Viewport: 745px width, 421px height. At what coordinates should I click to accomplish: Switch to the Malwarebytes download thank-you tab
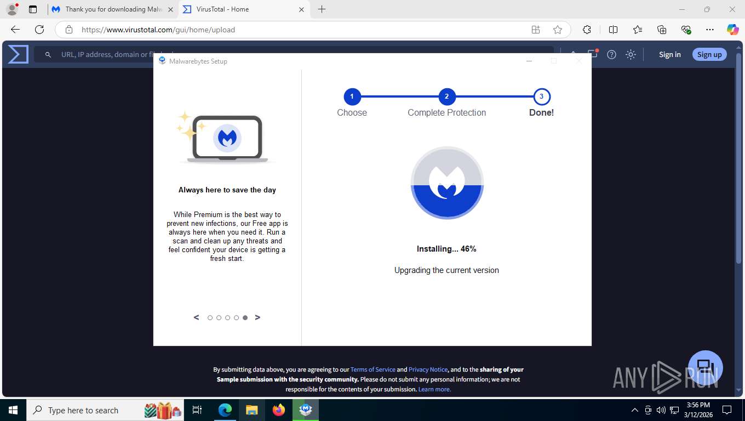(113, 9)
